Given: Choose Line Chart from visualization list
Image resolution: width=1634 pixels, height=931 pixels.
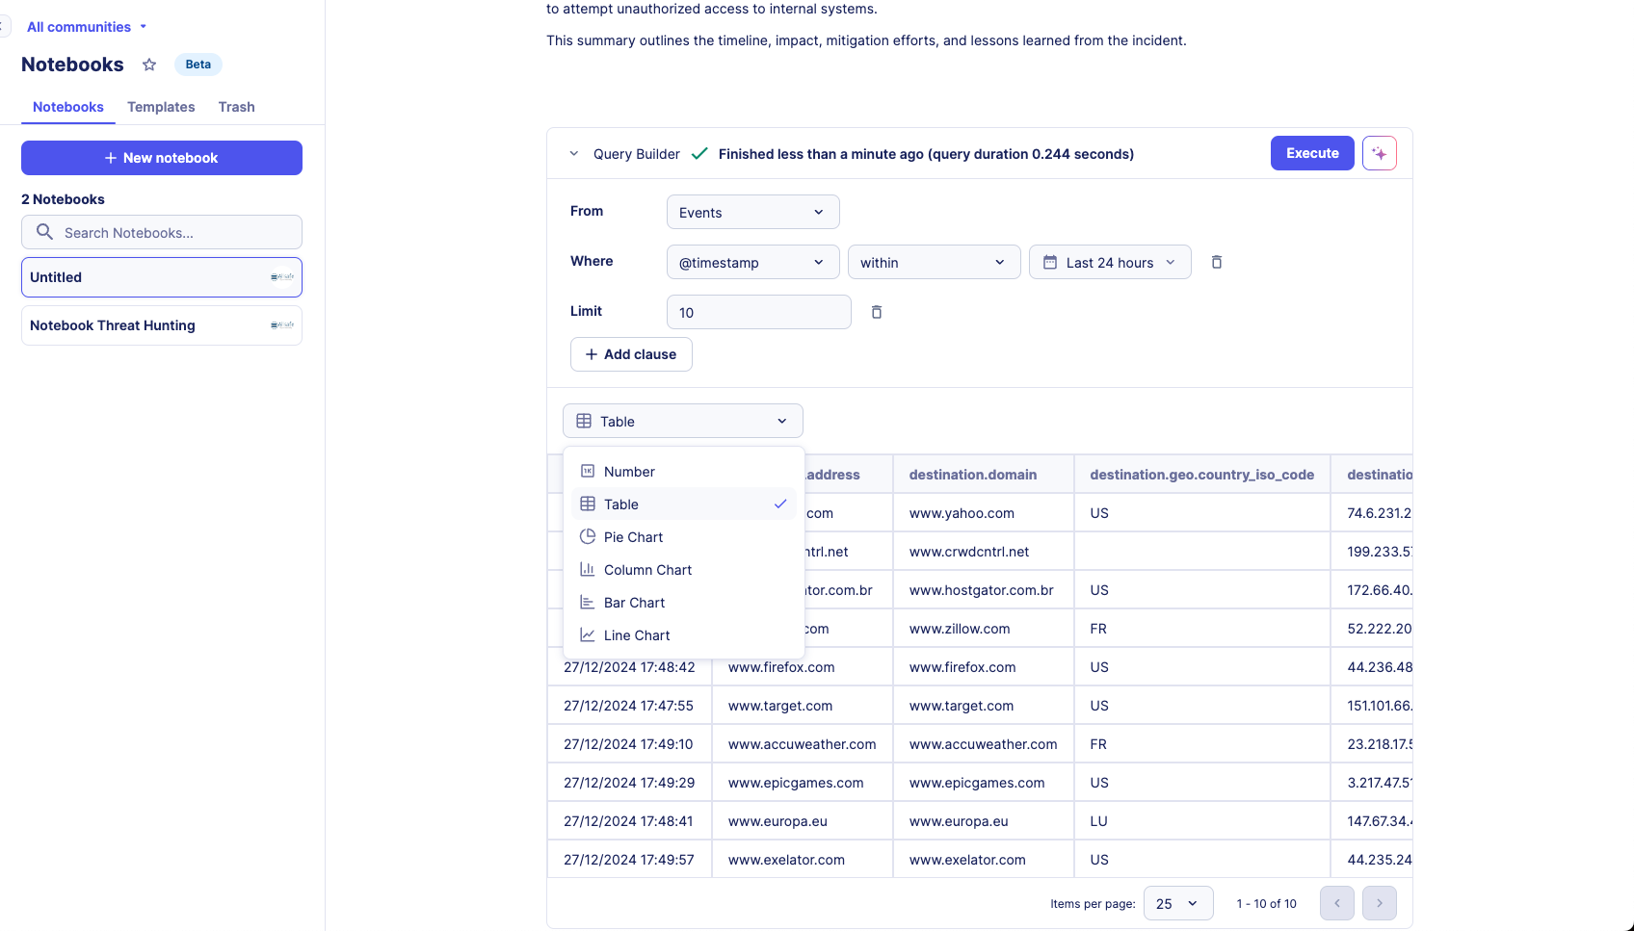Looking at the screenshot, I should [636, 635].
